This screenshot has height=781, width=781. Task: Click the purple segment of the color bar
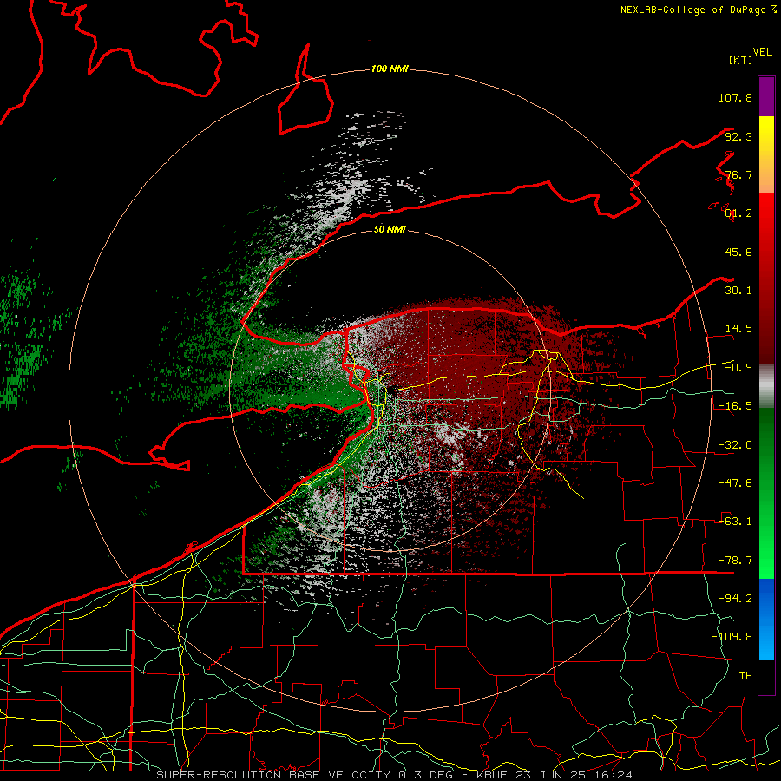pyautogui.click(x=766, y=96)
